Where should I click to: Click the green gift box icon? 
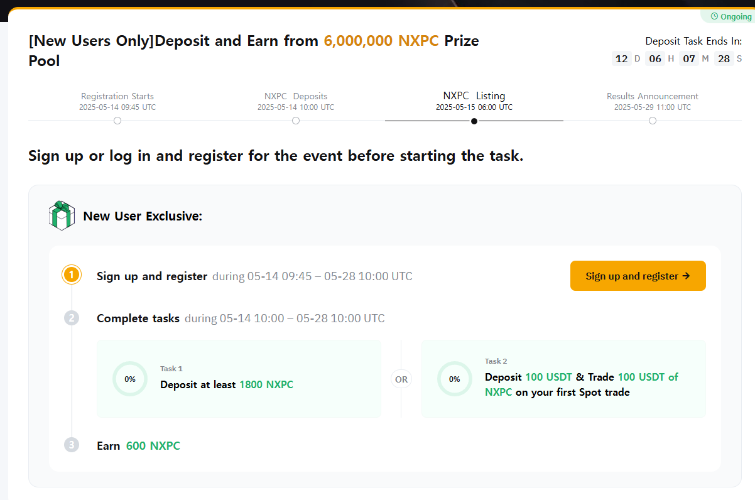click(62, 215)
